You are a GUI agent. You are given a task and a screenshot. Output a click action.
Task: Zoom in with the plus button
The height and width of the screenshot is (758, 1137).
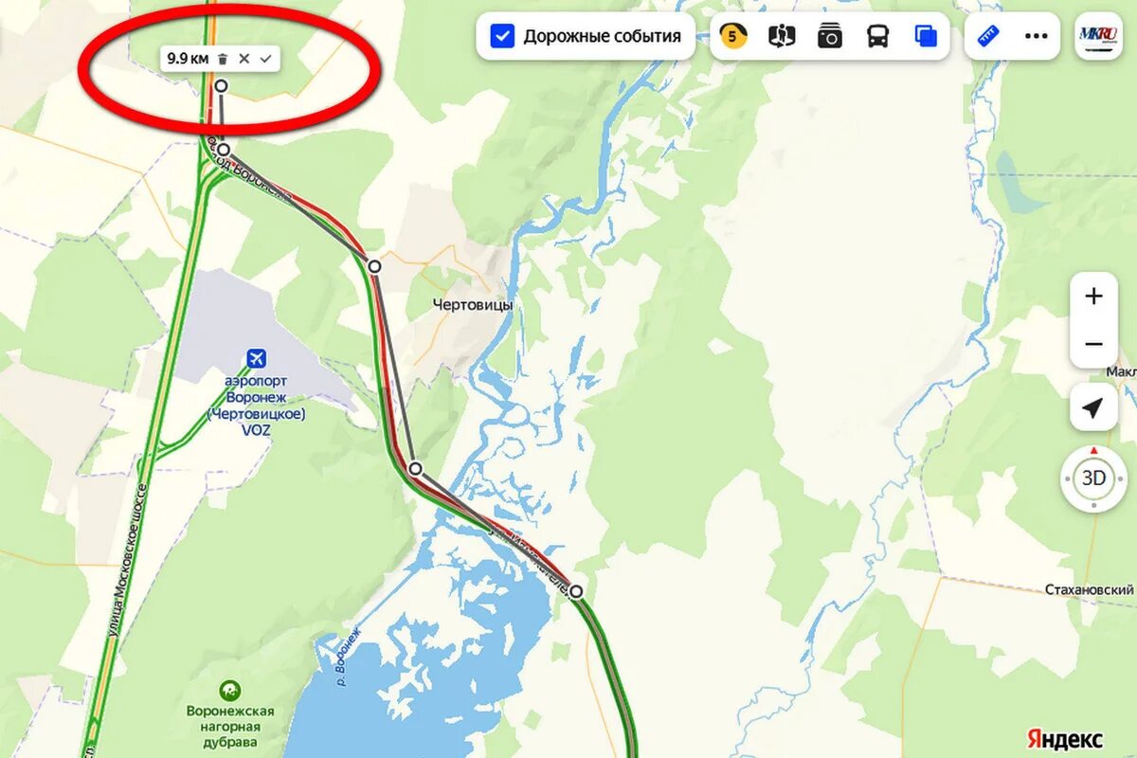(1094, 297)
